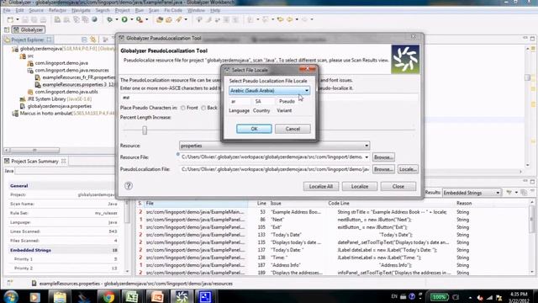Select the Globalyzer perspective button
The image size is (538, 303).
point(29,30)
